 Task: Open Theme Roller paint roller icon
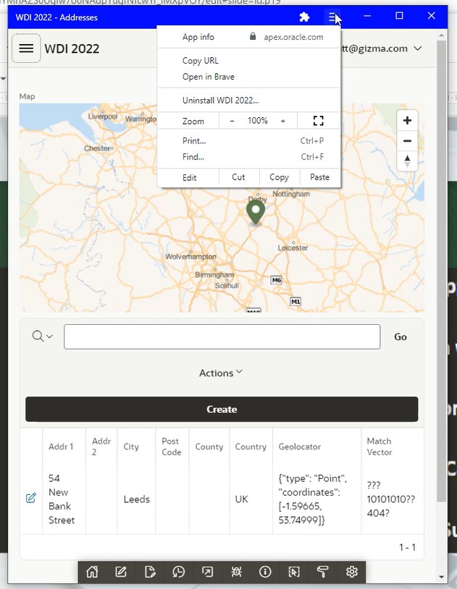point(323,572)
